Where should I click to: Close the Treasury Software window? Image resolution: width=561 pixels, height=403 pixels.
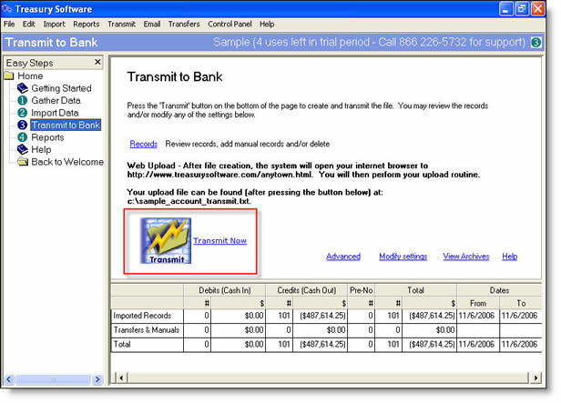(x=537, y=8)
